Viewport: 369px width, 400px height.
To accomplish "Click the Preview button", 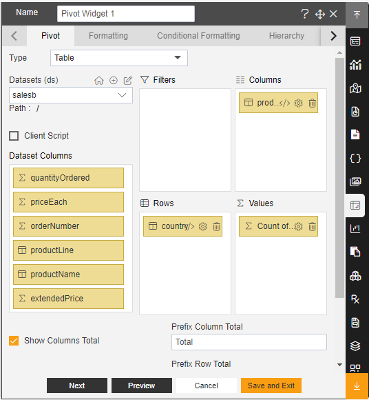I will pyautogui.click(x=142, y=386).
